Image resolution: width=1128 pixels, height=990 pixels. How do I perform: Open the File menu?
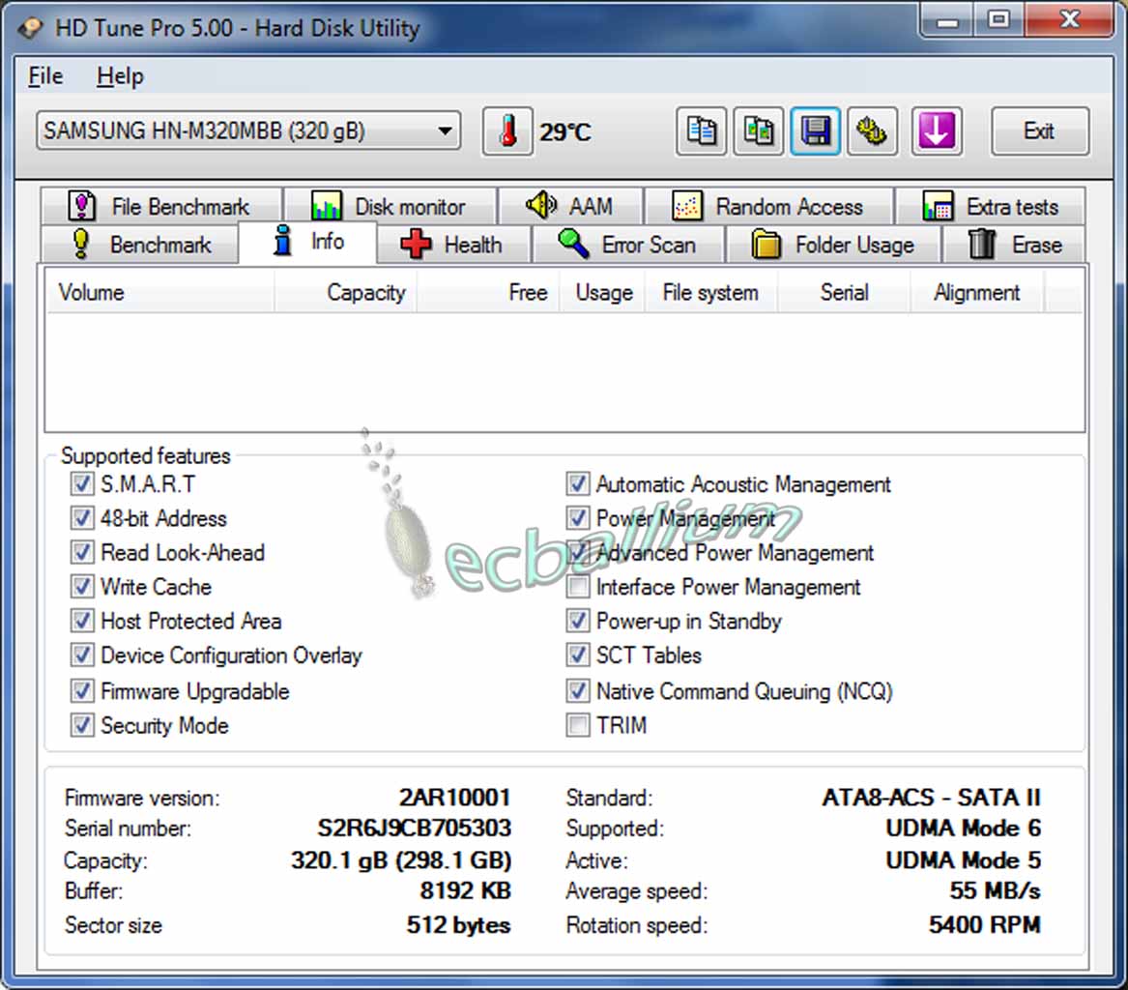pyautogui.click(x=45, y=76)
